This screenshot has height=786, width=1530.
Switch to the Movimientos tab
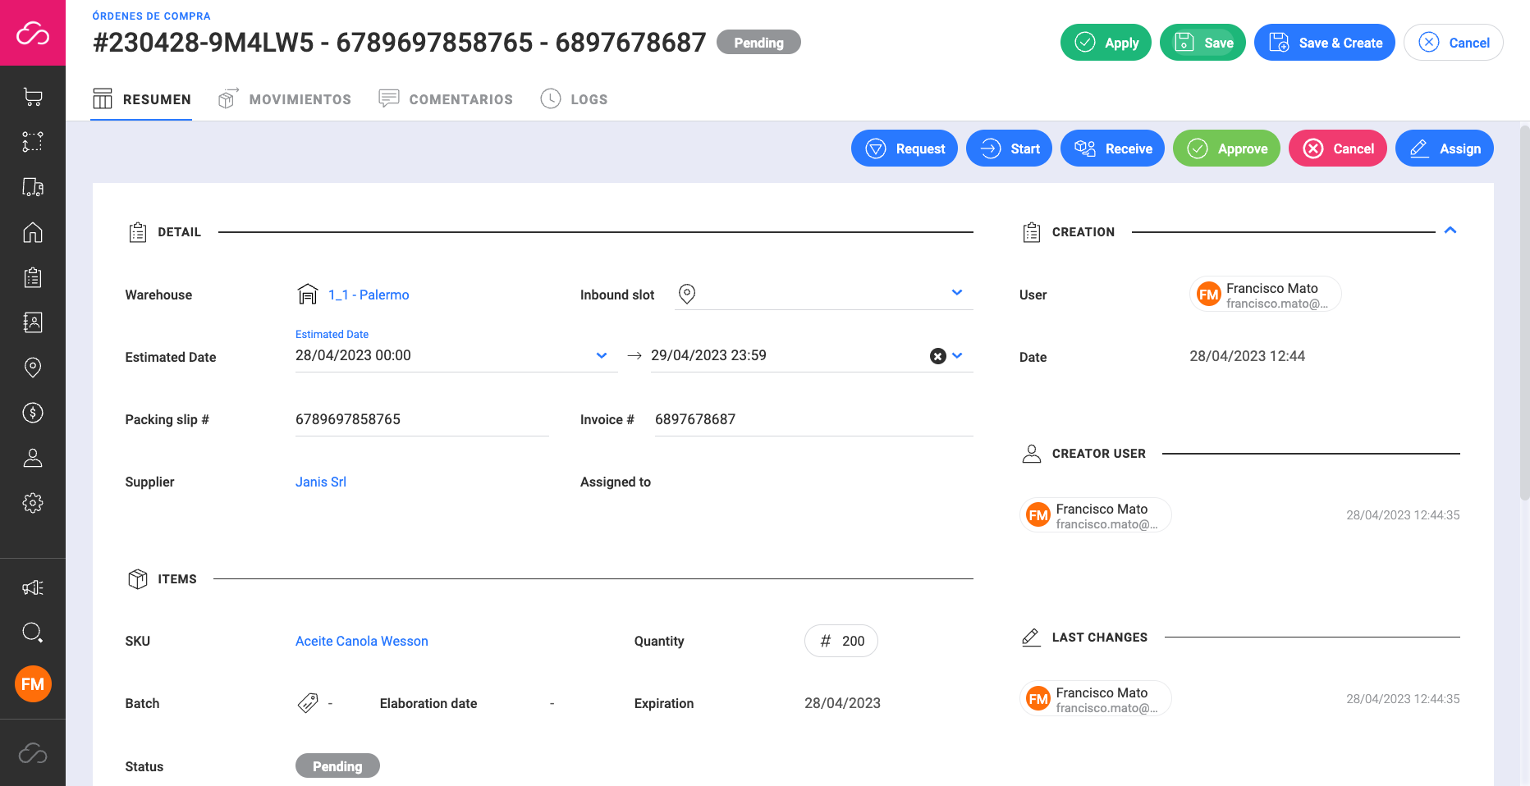pos(284,99)
